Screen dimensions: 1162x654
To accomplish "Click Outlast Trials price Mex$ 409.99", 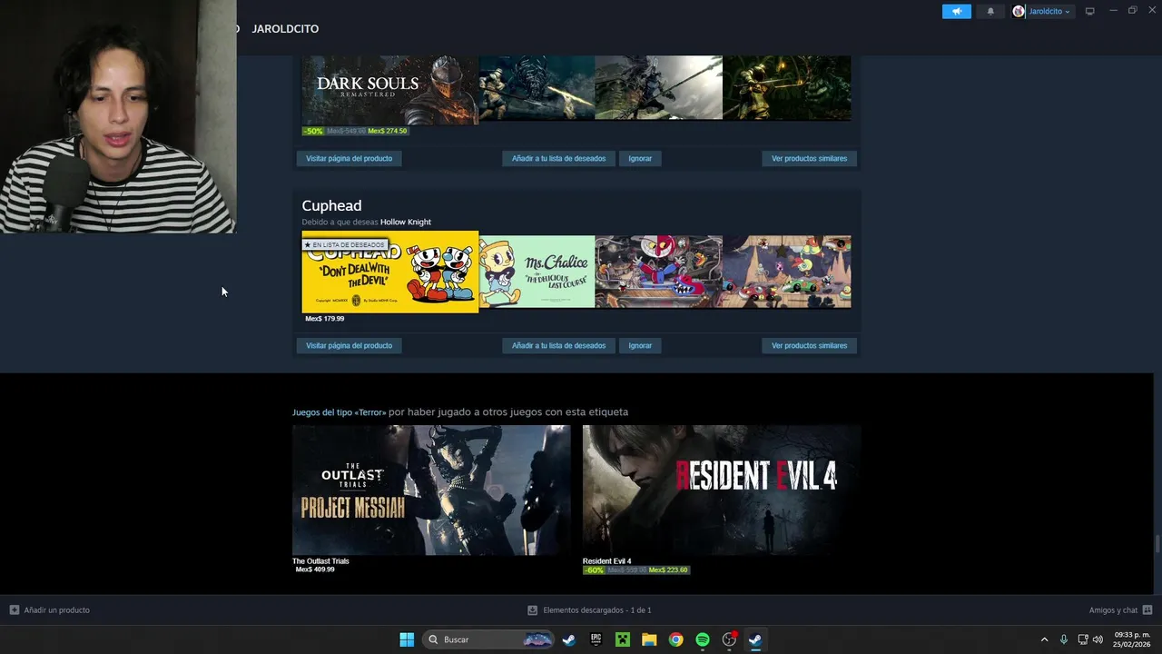I will (315, 570).
